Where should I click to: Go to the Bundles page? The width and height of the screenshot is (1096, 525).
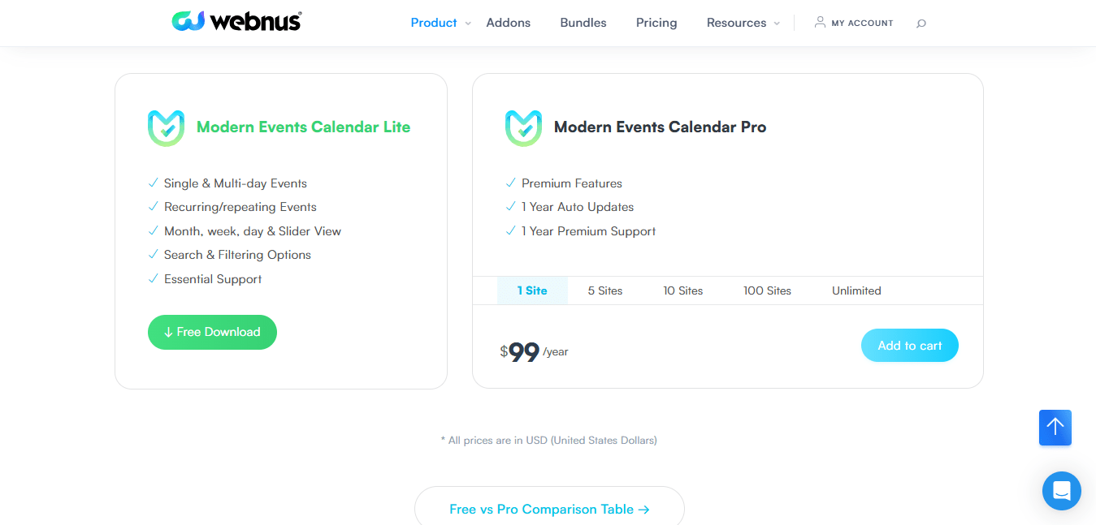coord(583,23)
